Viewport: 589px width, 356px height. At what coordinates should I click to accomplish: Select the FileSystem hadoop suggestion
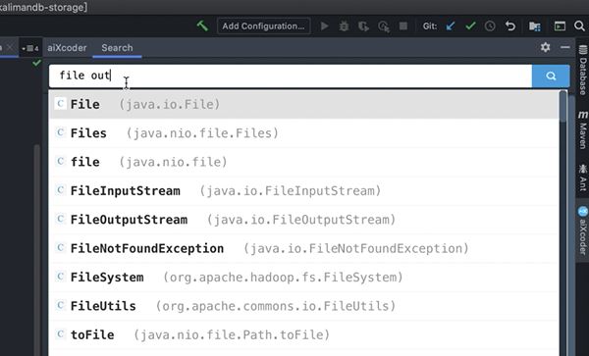304,278
